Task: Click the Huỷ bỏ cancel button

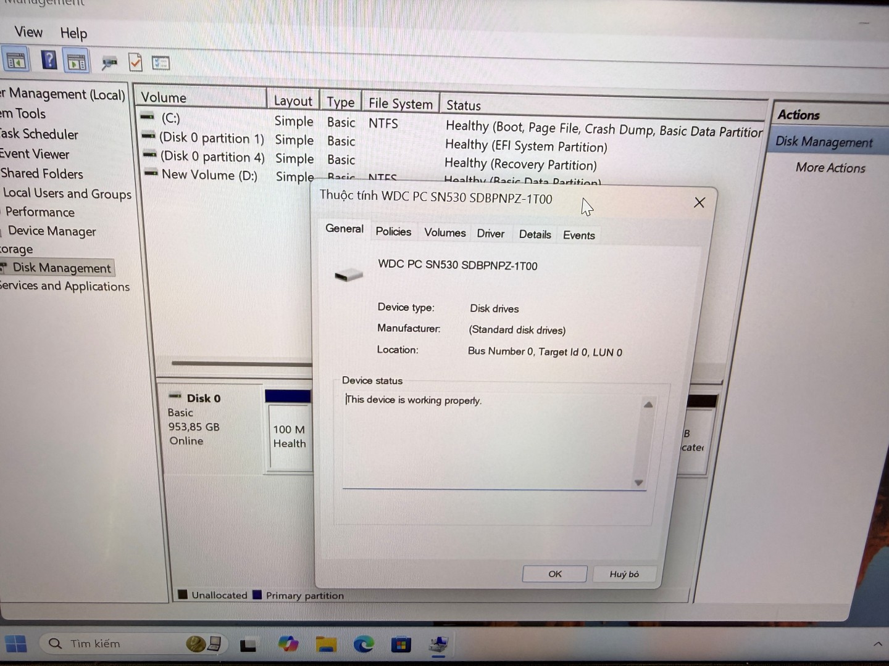Action: (x=624, y=574)
